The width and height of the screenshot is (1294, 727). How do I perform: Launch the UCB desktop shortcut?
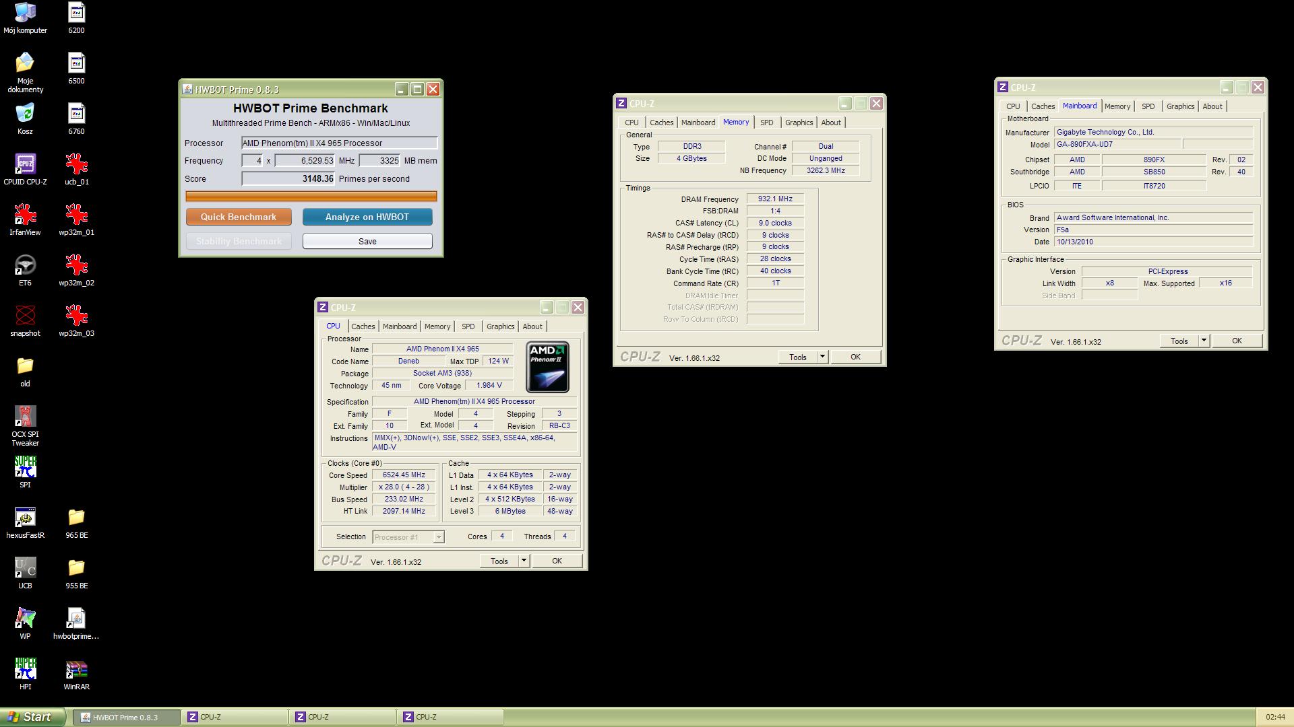pyautogui.click(x=25, y=573)
